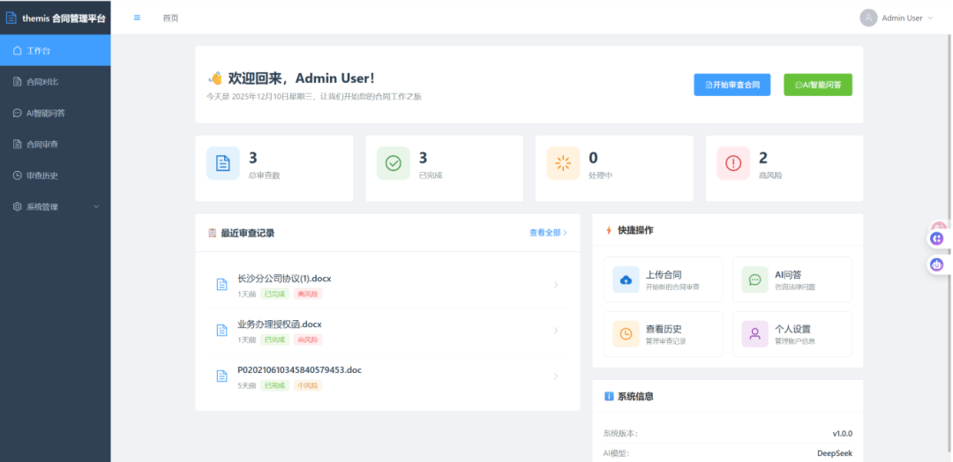953x462 pixels.
Task: Click the v1.0.0 system version value
Action: (x=843, y=434)
